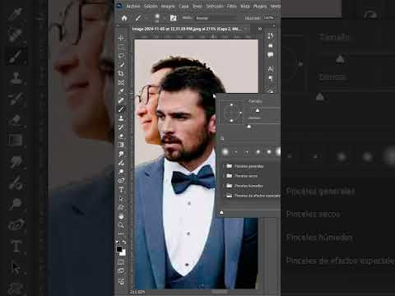Open the Vista menu
395x296 pixels.
pyautogui.click(x=245, y=6)
